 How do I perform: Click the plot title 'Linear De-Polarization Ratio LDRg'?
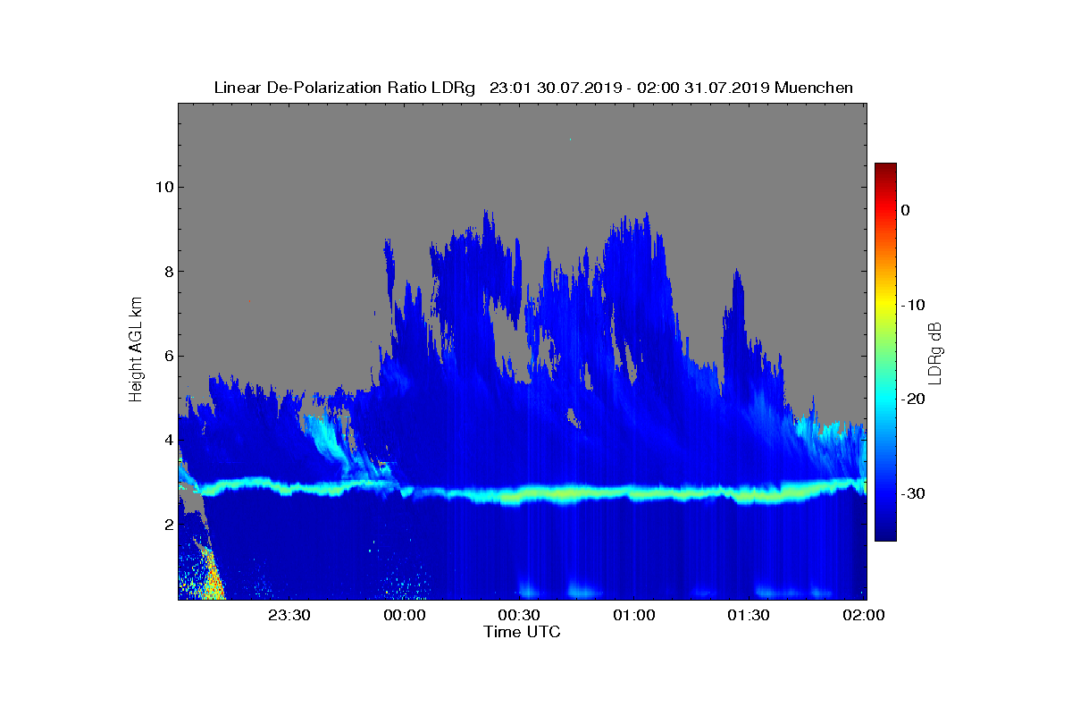[345, 88]
